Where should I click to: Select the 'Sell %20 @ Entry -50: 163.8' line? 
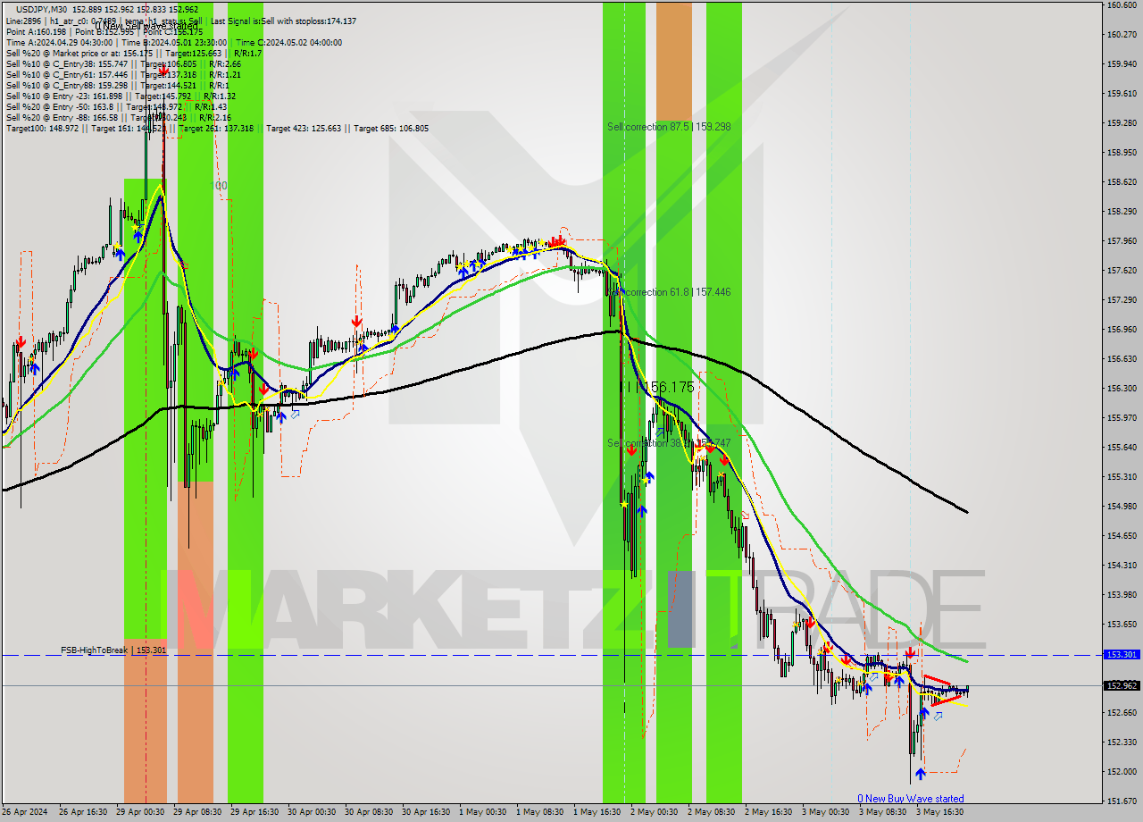[116, 106]
